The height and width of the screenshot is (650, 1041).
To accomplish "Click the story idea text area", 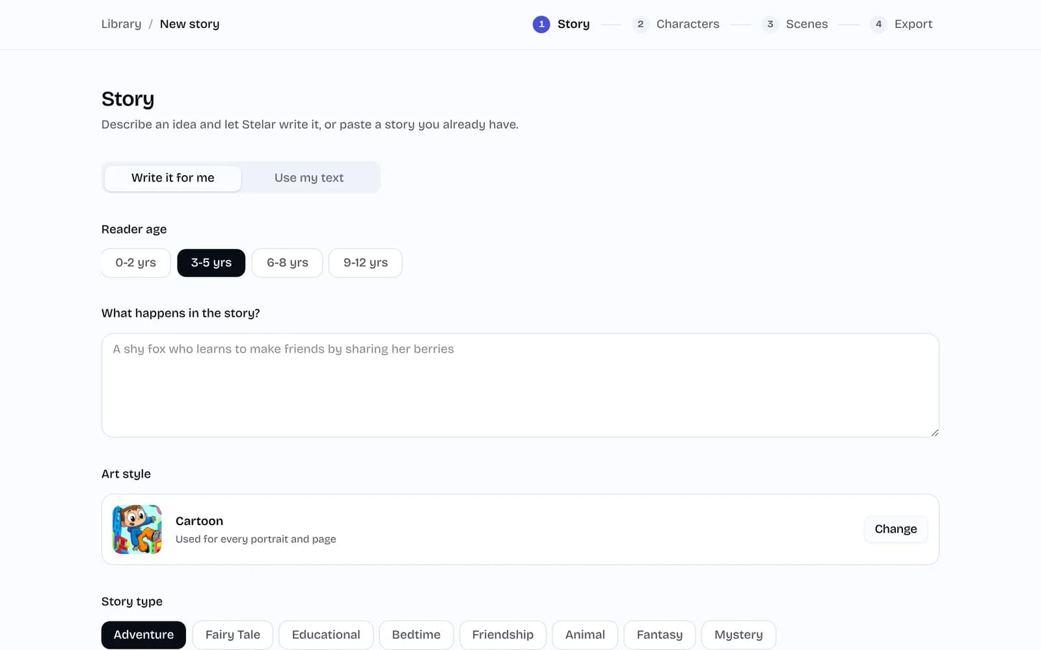I will (520, 385).
